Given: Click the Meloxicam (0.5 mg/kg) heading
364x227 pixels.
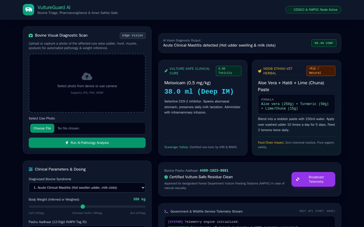Looking at the screenshot, I should tap(187, 83).
